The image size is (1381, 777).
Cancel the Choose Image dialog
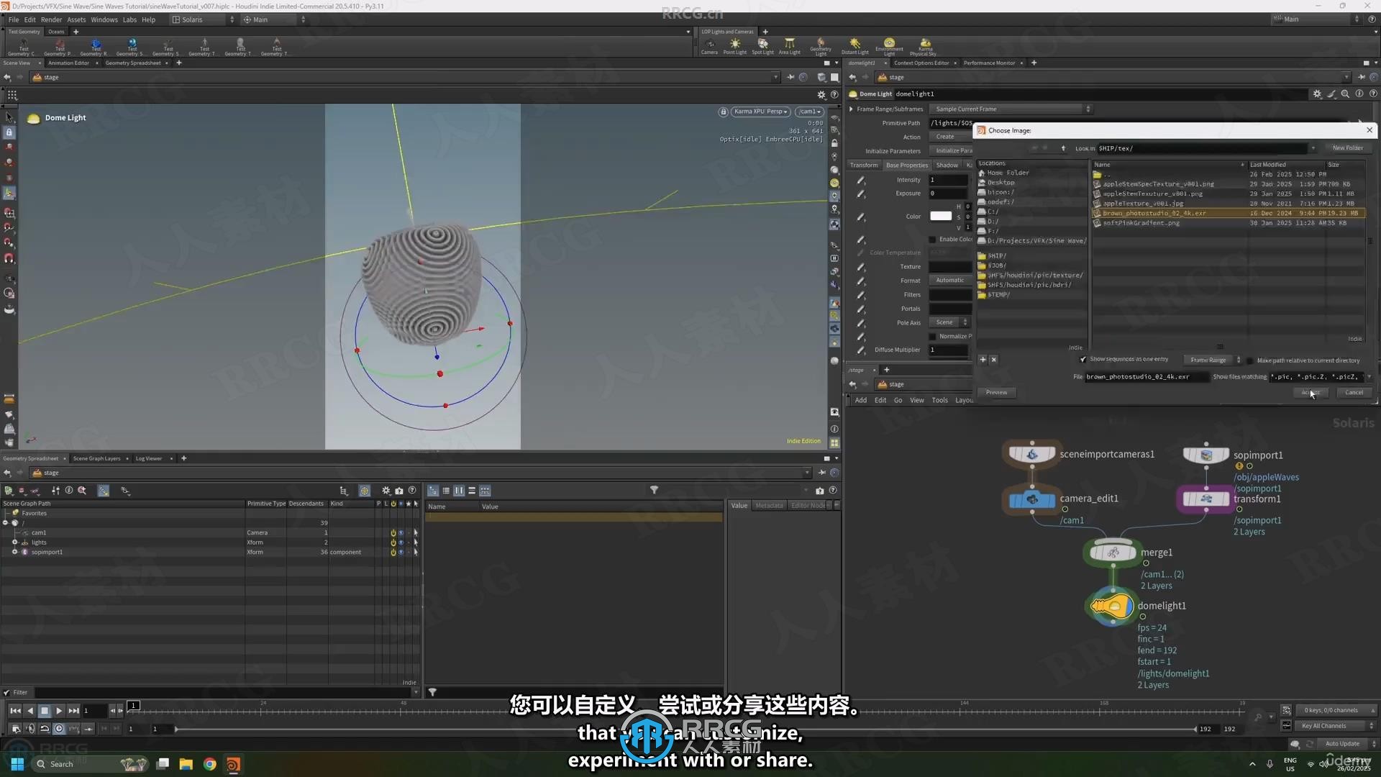(x=1354, y=393)
